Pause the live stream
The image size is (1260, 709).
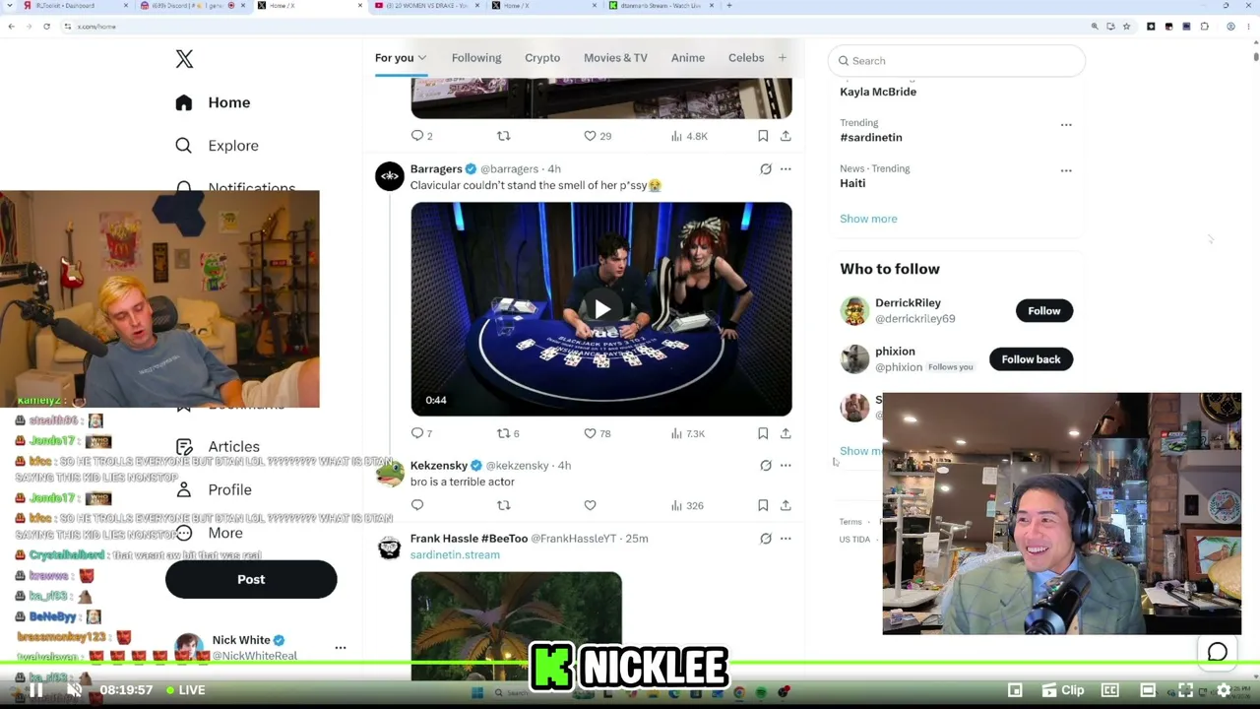point(35,690)
